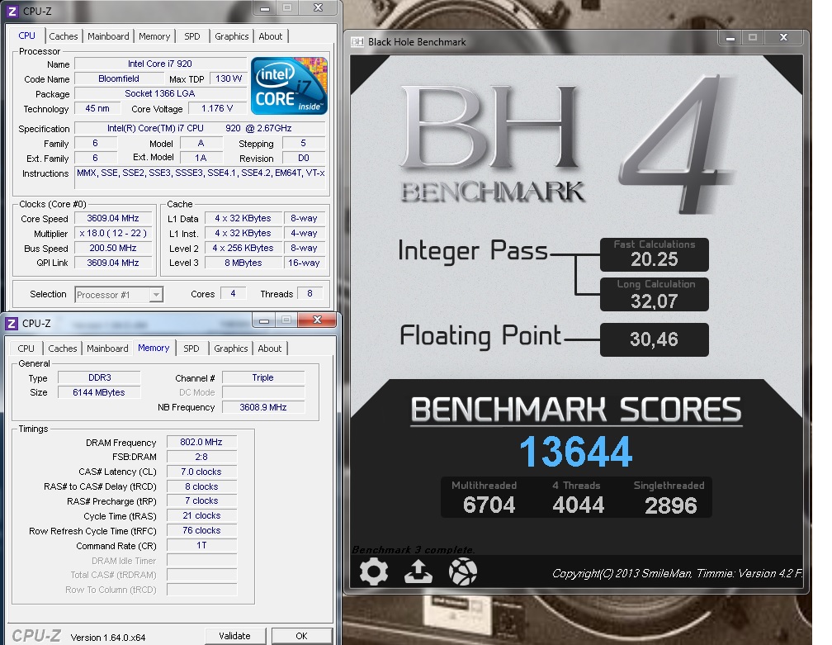Click the Level 3 cache value '8 MBytes'

coord(243,263)
